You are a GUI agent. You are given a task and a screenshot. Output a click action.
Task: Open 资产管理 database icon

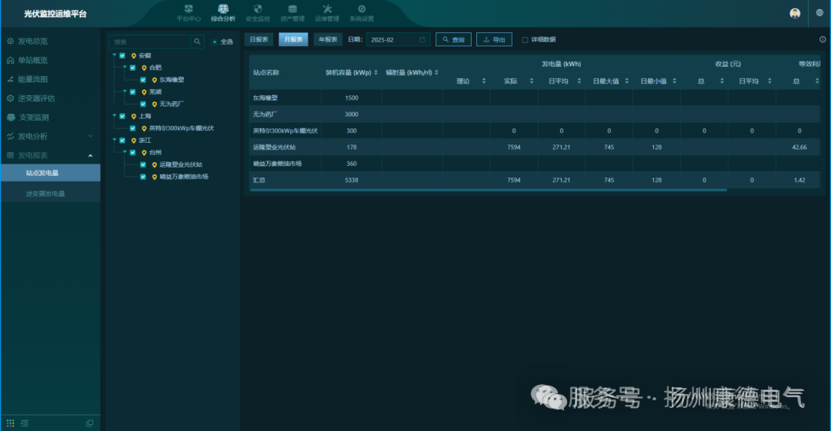[292, 9]
